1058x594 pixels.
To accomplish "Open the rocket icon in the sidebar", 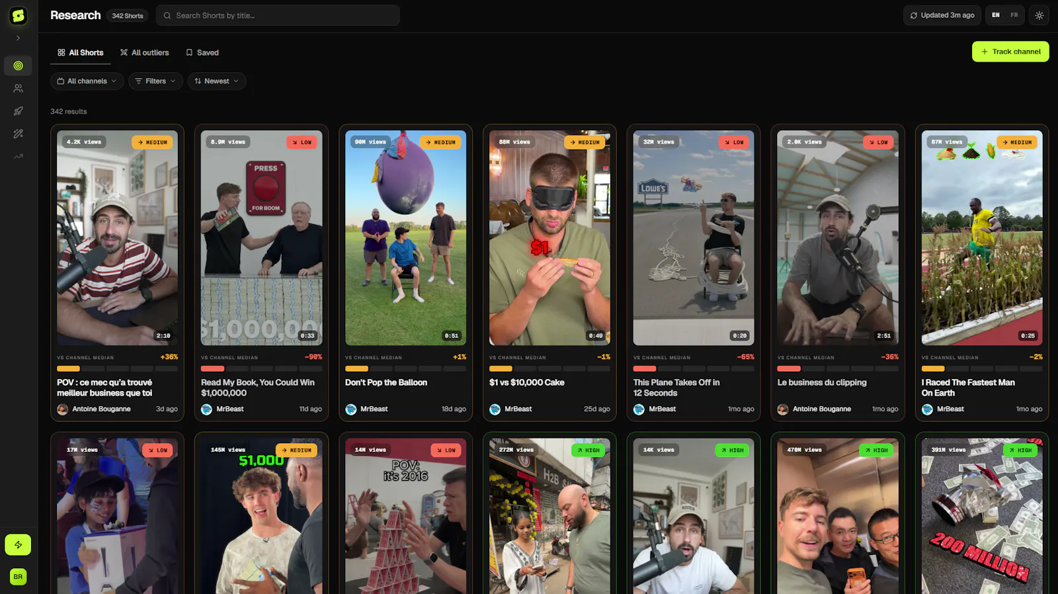I will (x=19, y=111).
